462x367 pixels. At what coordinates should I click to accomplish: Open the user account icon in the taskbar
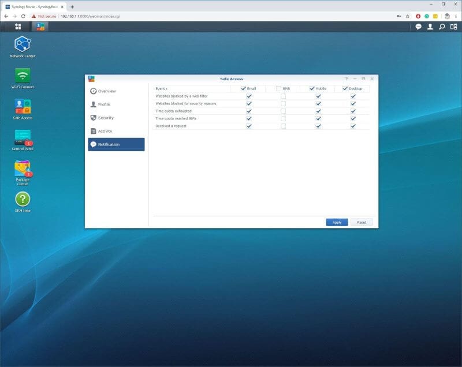430,27
